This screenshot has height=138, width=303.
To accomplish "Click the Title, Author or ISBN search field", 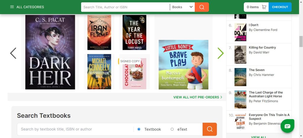I will pyautogui.click(x=125, y=7).
